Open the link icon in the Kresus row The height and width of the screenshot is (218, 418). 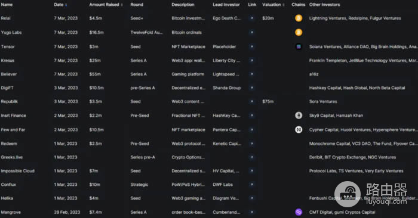click(x=251, y=60)
